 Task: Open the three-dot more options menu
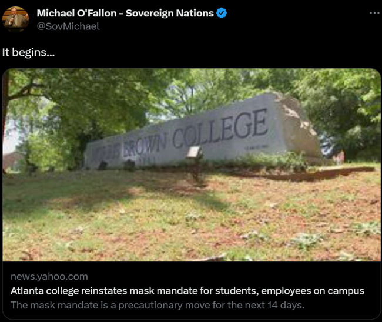click(x=374, y=13)
